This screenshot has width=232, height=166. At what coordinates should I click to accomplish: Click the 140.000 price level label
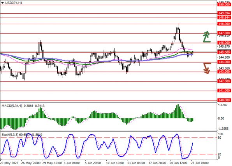pos(224,100)
